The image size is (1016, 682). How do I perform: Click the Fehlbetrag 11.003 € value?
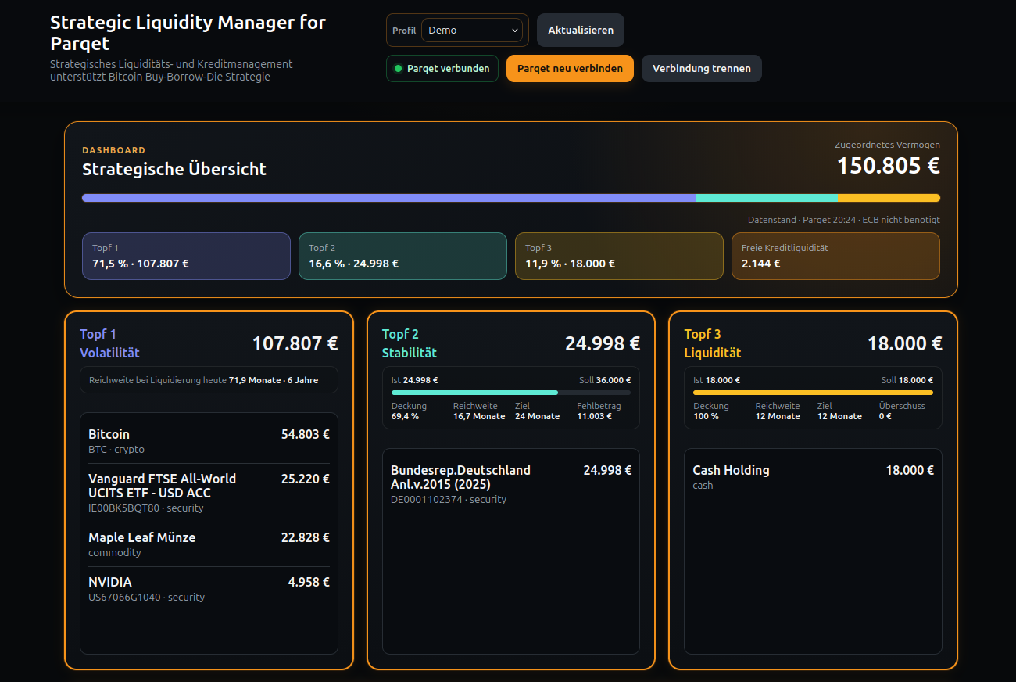tap(595, 416)
